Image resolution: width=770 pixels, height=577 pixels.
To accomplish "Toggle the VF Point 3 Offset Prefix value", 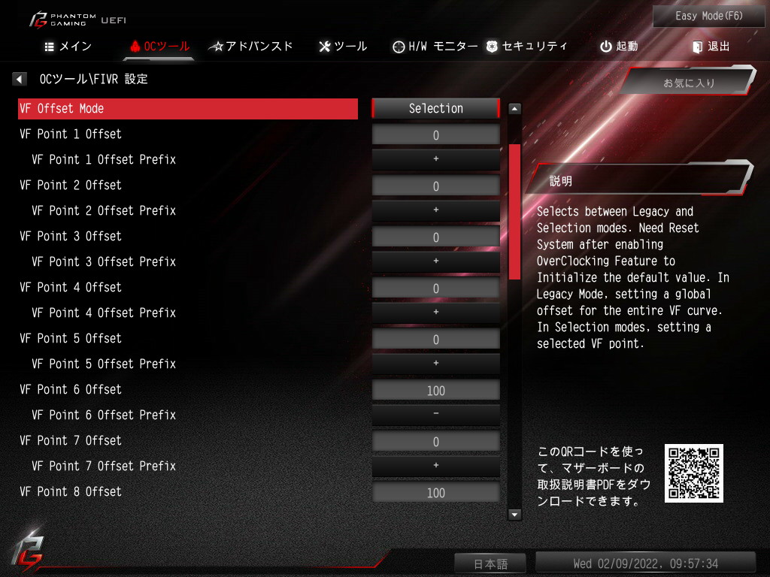I will pos(435,261).
